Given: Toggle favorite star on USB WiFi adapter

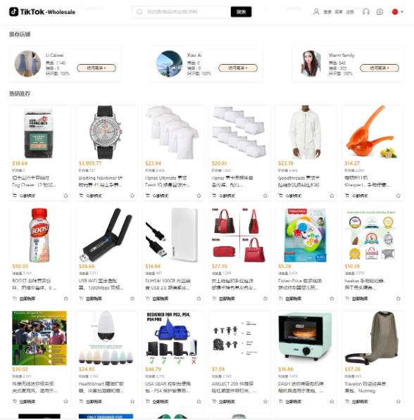Looking at the screenshot, I should click(132, 298).
